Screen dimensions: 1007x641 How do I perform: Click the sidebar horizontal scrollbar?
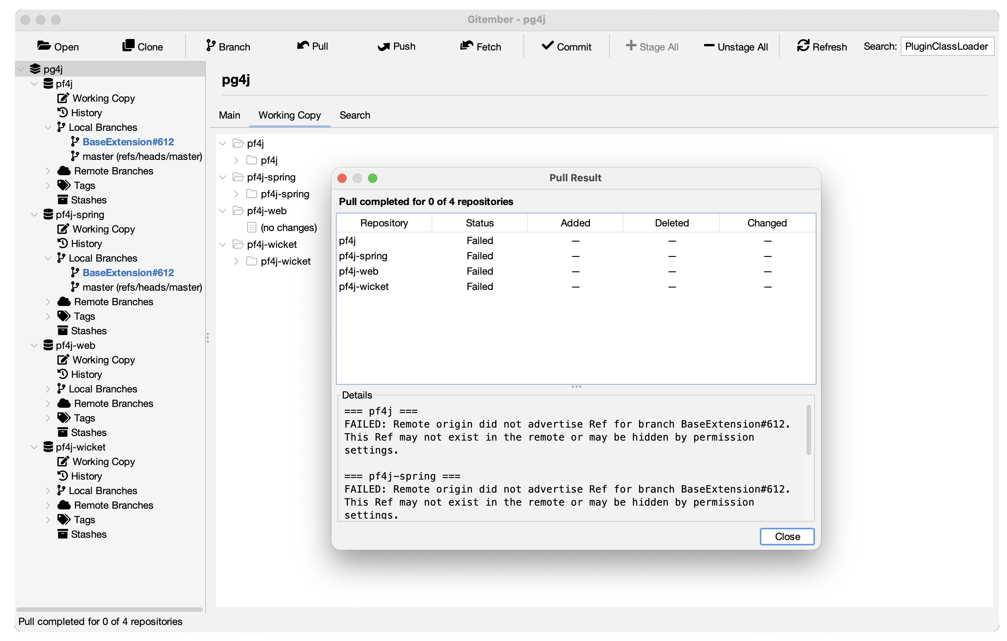[109, 610]
